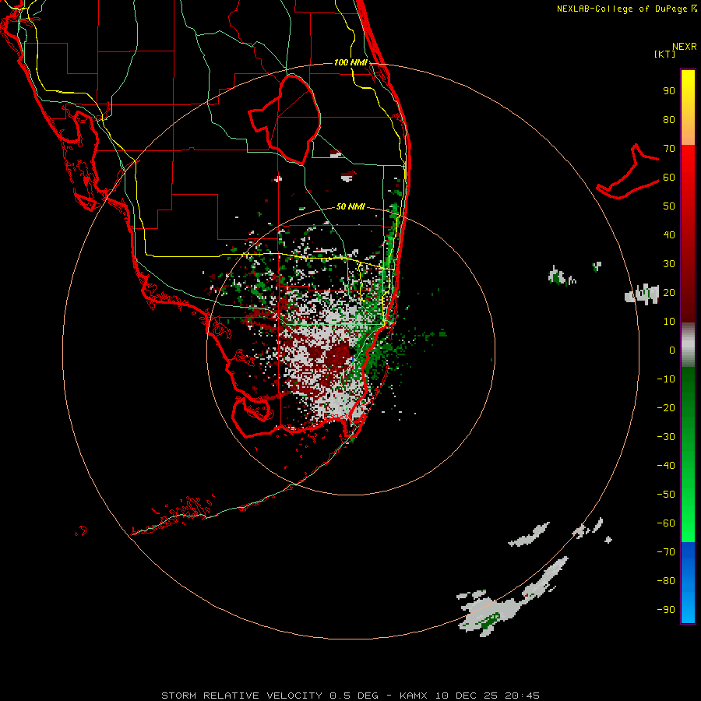Image resolution: width=701 pixels, height=701 pixels.
Task: Click the -20 value on velocity scale
Action: 666,408
